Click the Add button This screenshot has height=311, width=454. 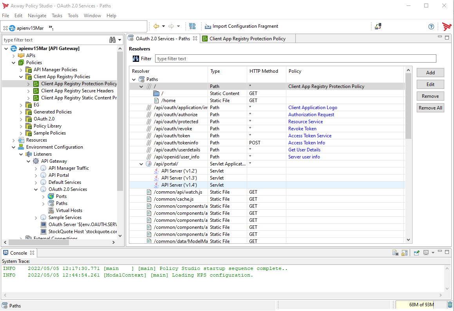tap(430, 73)
